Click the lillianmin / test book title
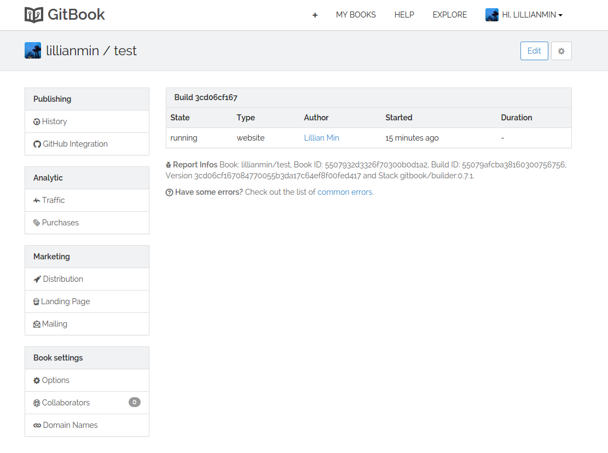This screenshot has width=608, height=453. (91, 51)
